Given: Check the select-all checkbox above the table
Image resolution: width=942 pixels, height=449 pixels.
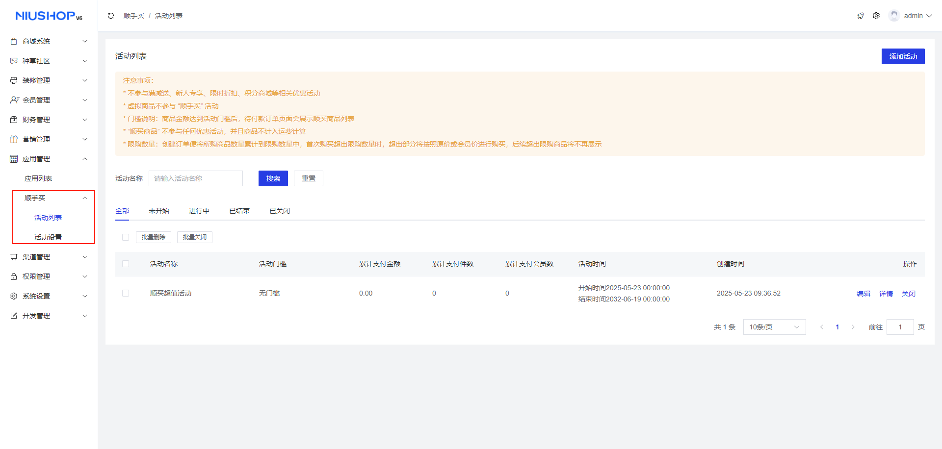Looking at the screenshot, I should (126, 237).
